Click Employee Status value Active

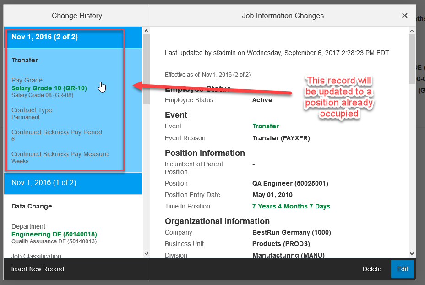coord(262,100)
